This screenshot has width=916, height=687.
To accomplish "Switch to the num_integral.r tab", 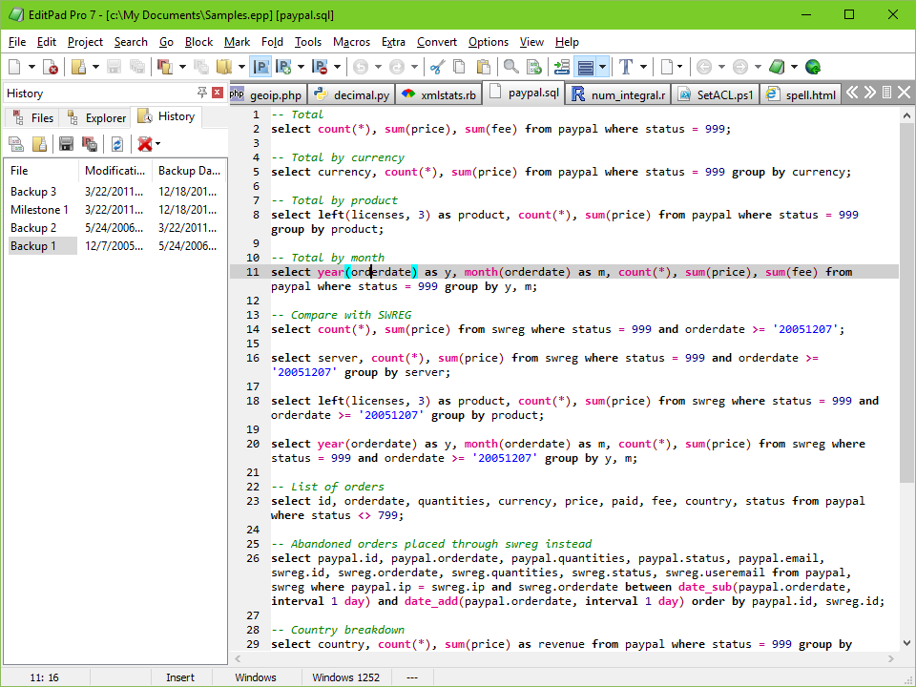I will pos(618,94).
